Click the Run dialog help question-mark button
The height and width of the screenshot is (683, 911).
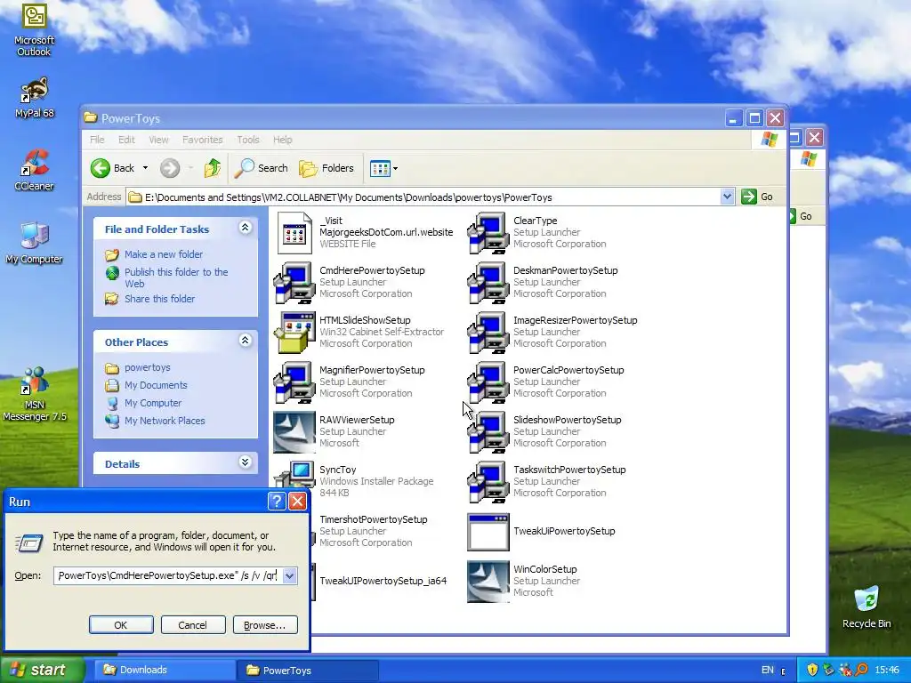tap(278, 502)
